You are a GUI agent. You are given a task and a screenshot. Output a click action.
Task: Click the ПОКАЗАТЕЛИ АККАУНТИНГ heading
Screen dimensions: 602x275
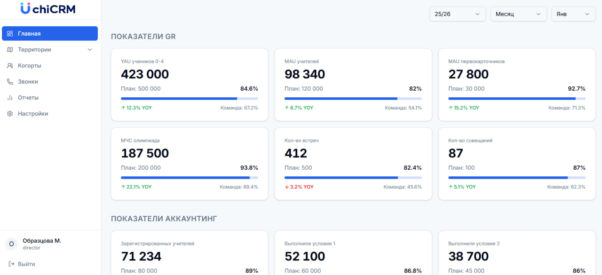point(164,219)
